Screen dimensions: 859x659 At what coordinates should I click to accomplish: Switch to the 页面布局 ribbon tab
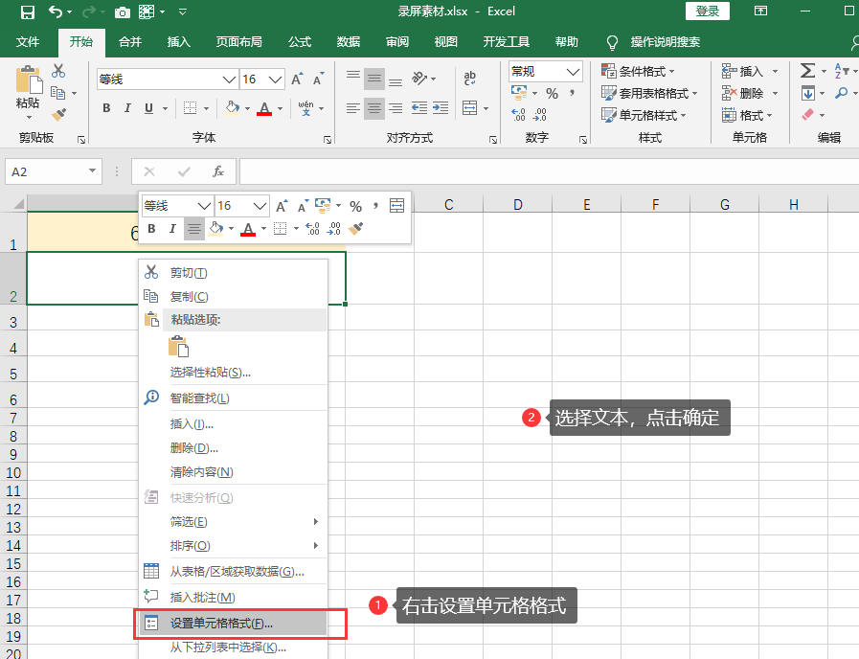pos(238,42)
